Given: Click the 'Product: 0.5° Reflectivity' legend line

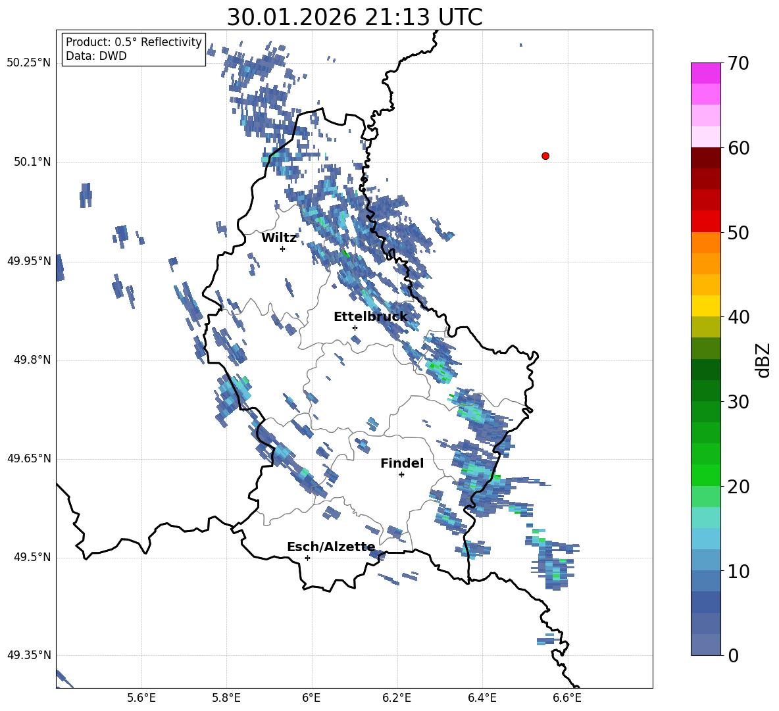Looking at the screenshot, I should tap(134, 41).
